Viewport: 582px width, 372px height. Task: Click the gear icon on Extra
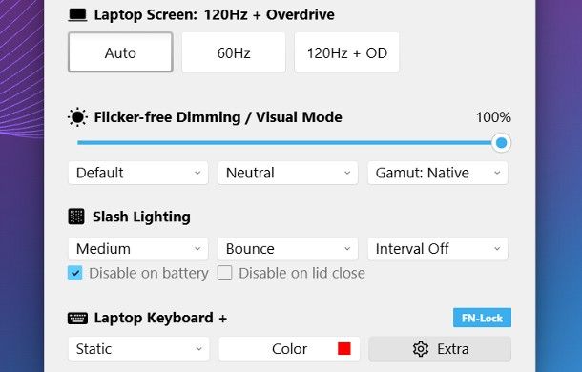click(421, 349)
